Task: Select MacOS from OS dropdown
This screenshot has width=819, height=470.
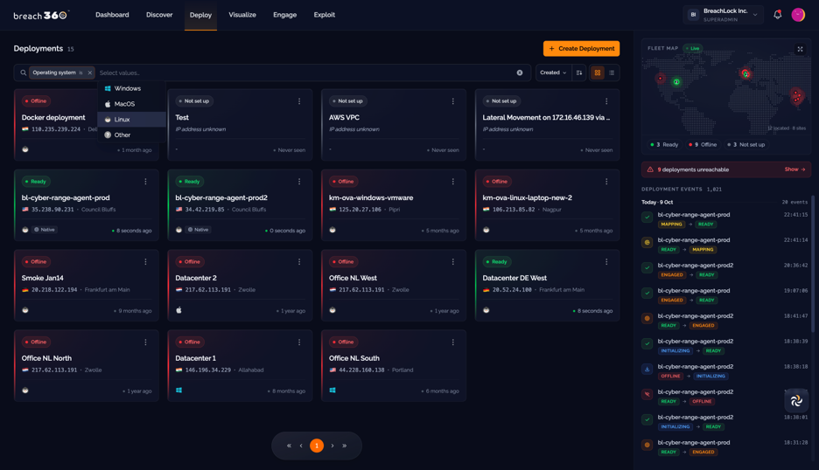Action: 131,104
